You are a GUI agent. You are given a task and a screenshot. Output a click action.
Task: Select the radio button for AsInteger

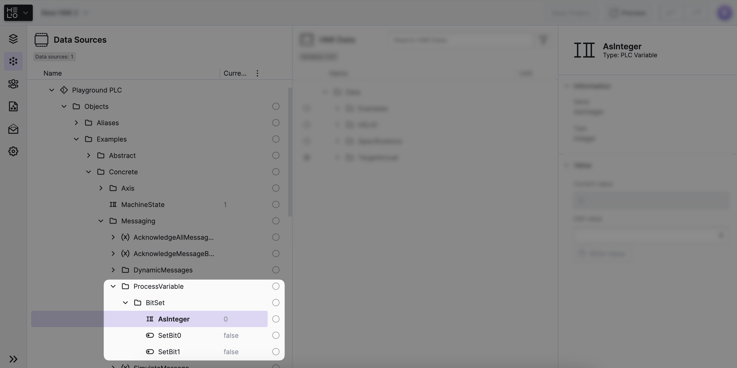click(276, 319)
